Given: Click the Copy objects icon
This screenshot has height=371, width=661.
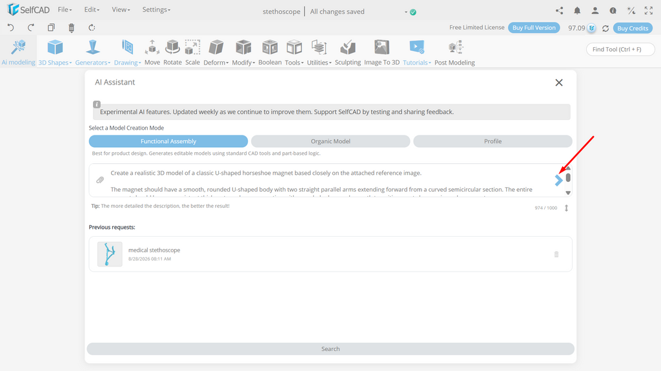Looking at the screenshot, I should (x=51, y=28).
